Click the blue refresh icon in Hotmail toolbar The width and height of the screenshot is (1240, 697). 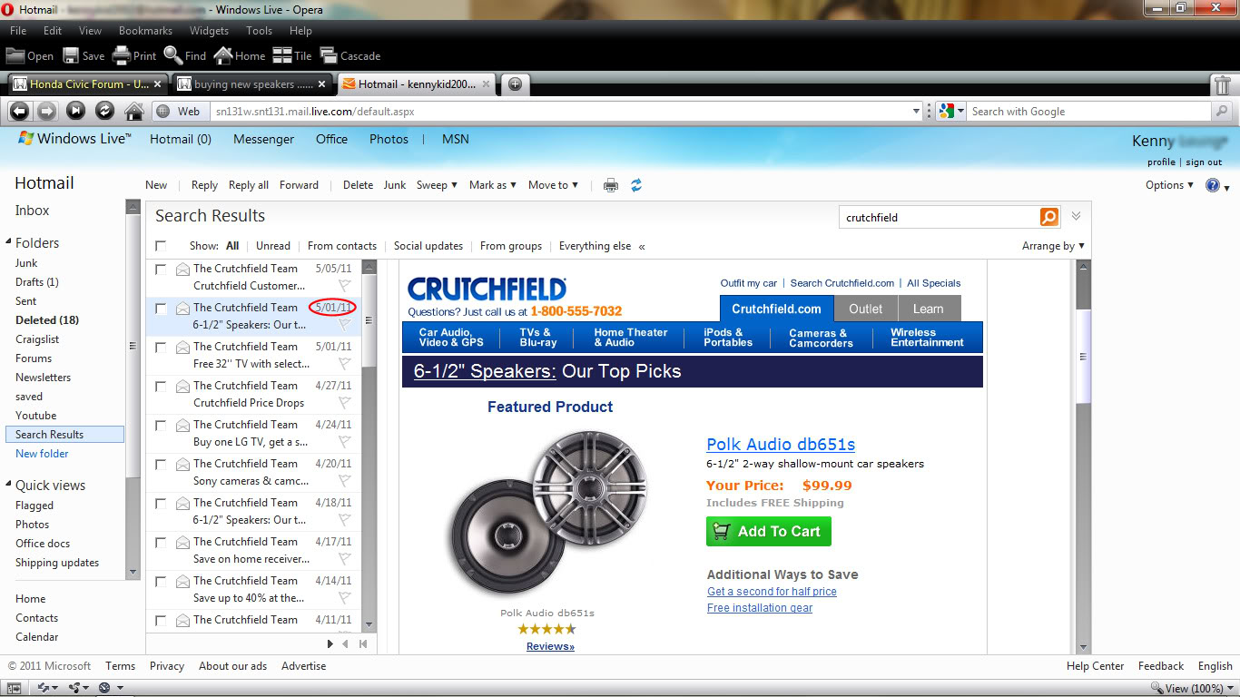pos(636,185)
